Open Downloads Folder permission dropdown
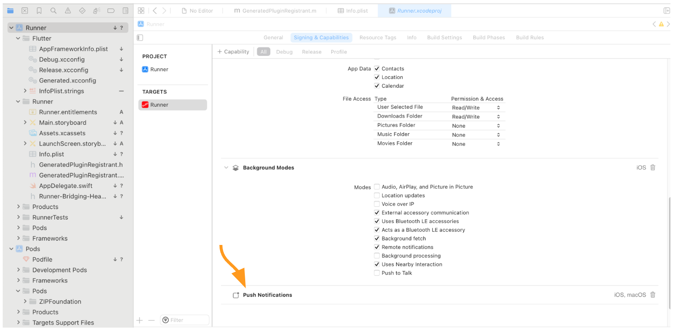 [476, 117]
